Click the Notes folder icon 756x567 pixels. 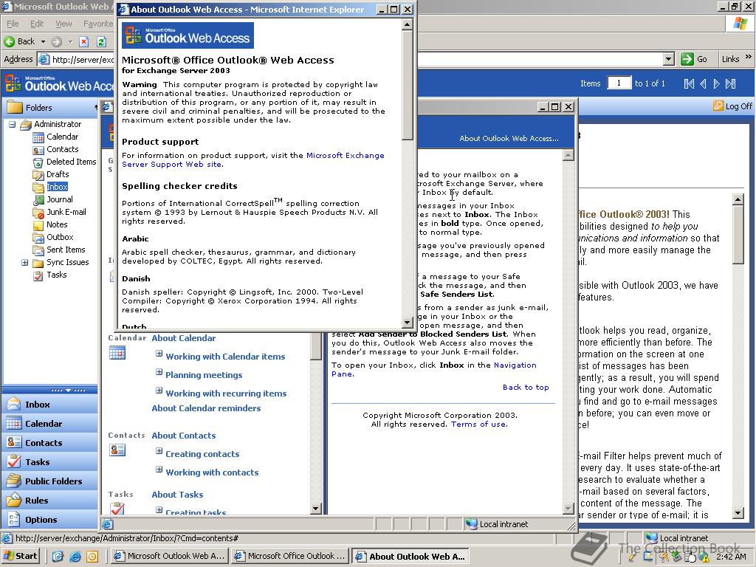tap(38, 224)
